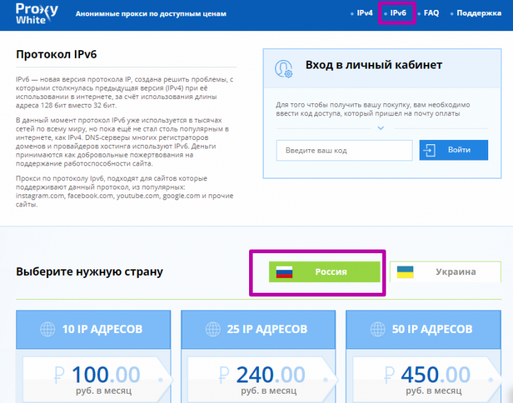Click globe icon beside 10 IP АДРЕСОВ

click(48, 329)
